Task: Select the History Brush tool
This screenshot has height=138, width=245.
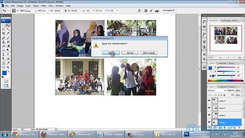Action: tap(8, 42)
